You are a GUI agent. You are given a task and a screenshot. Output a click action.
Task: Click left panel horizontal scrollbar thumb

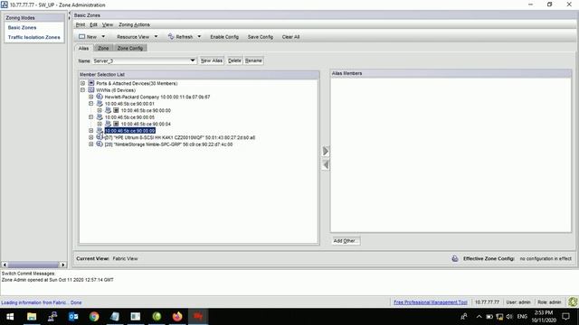[x=33, y=265]
